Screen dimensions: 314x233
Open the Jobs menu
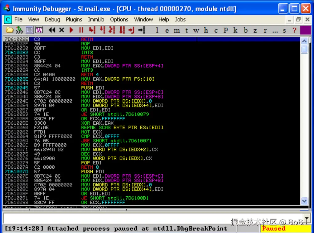pos(180,19)
